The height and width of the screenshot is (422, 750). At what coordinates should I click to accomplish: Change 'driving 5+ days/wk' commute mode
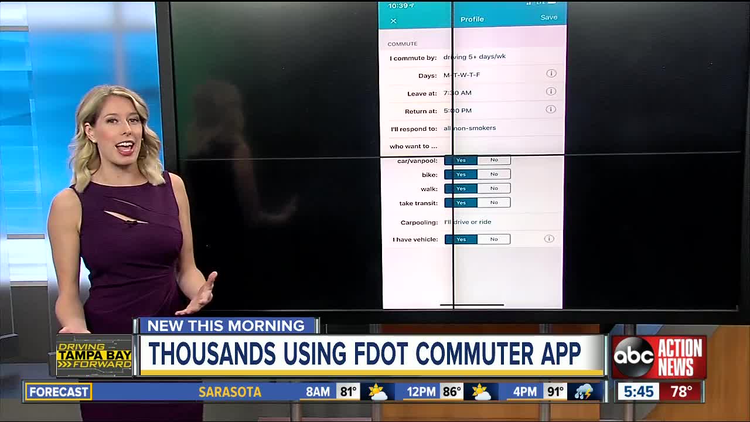click(x=475, y=57)
